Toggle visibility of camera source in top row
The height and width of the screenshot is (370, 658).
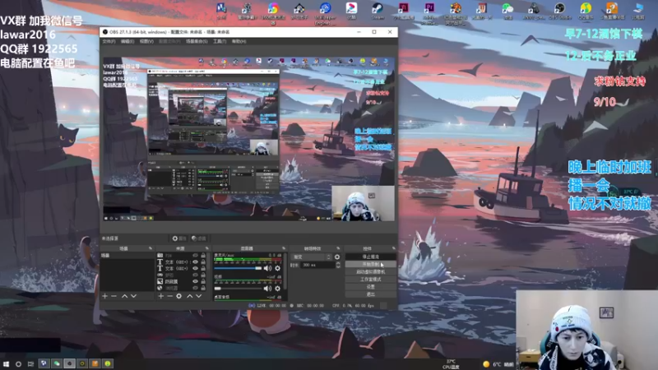195,255
